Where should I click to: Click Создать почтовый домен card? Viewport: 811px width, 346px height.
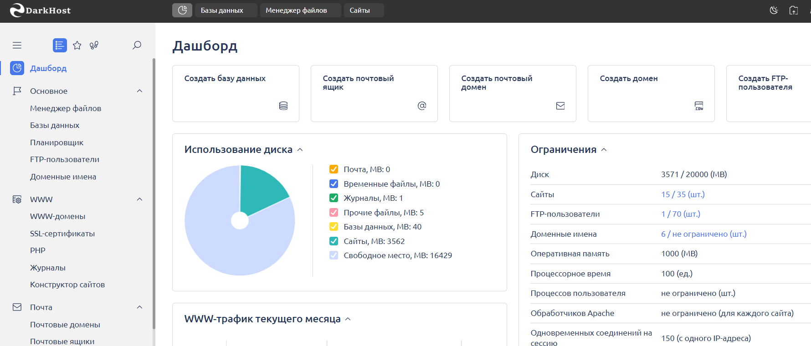coord(513,93)
